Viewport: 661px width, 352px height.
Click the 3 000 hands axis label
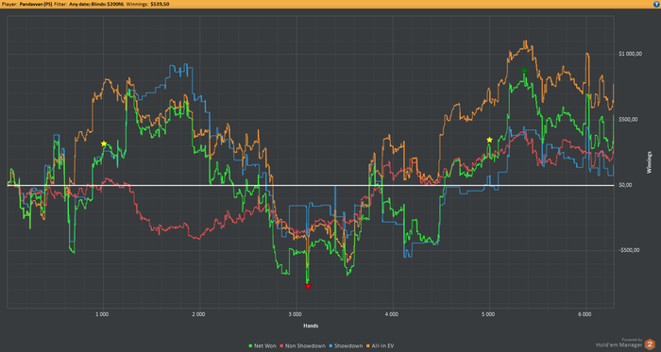296,314
